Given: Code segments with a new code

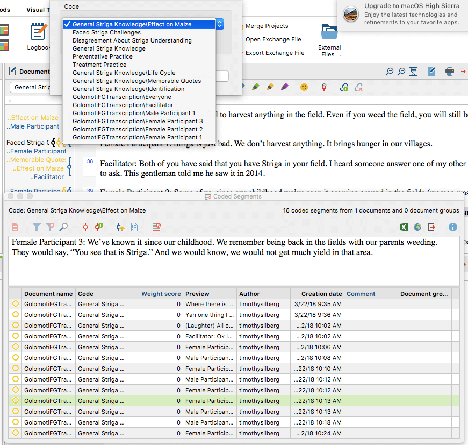Looking at the screenshot, I should click(99, 227).
